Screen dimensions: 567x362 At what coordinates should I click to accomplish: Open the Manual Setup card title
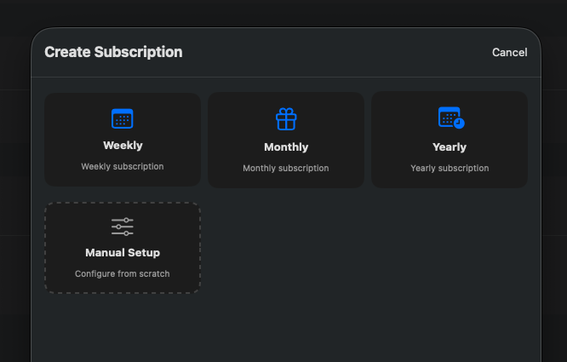[x=123, y=253]
